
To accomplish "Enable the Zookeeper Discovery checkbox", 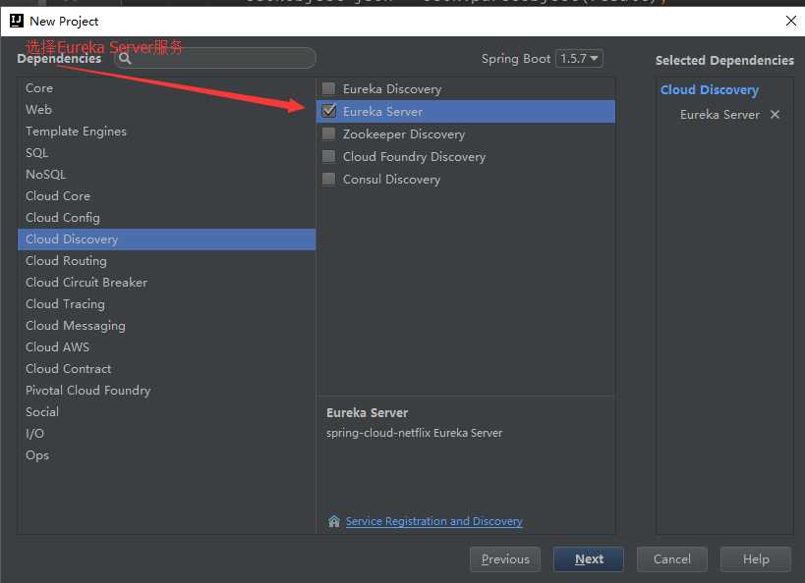I will (328, 133).
